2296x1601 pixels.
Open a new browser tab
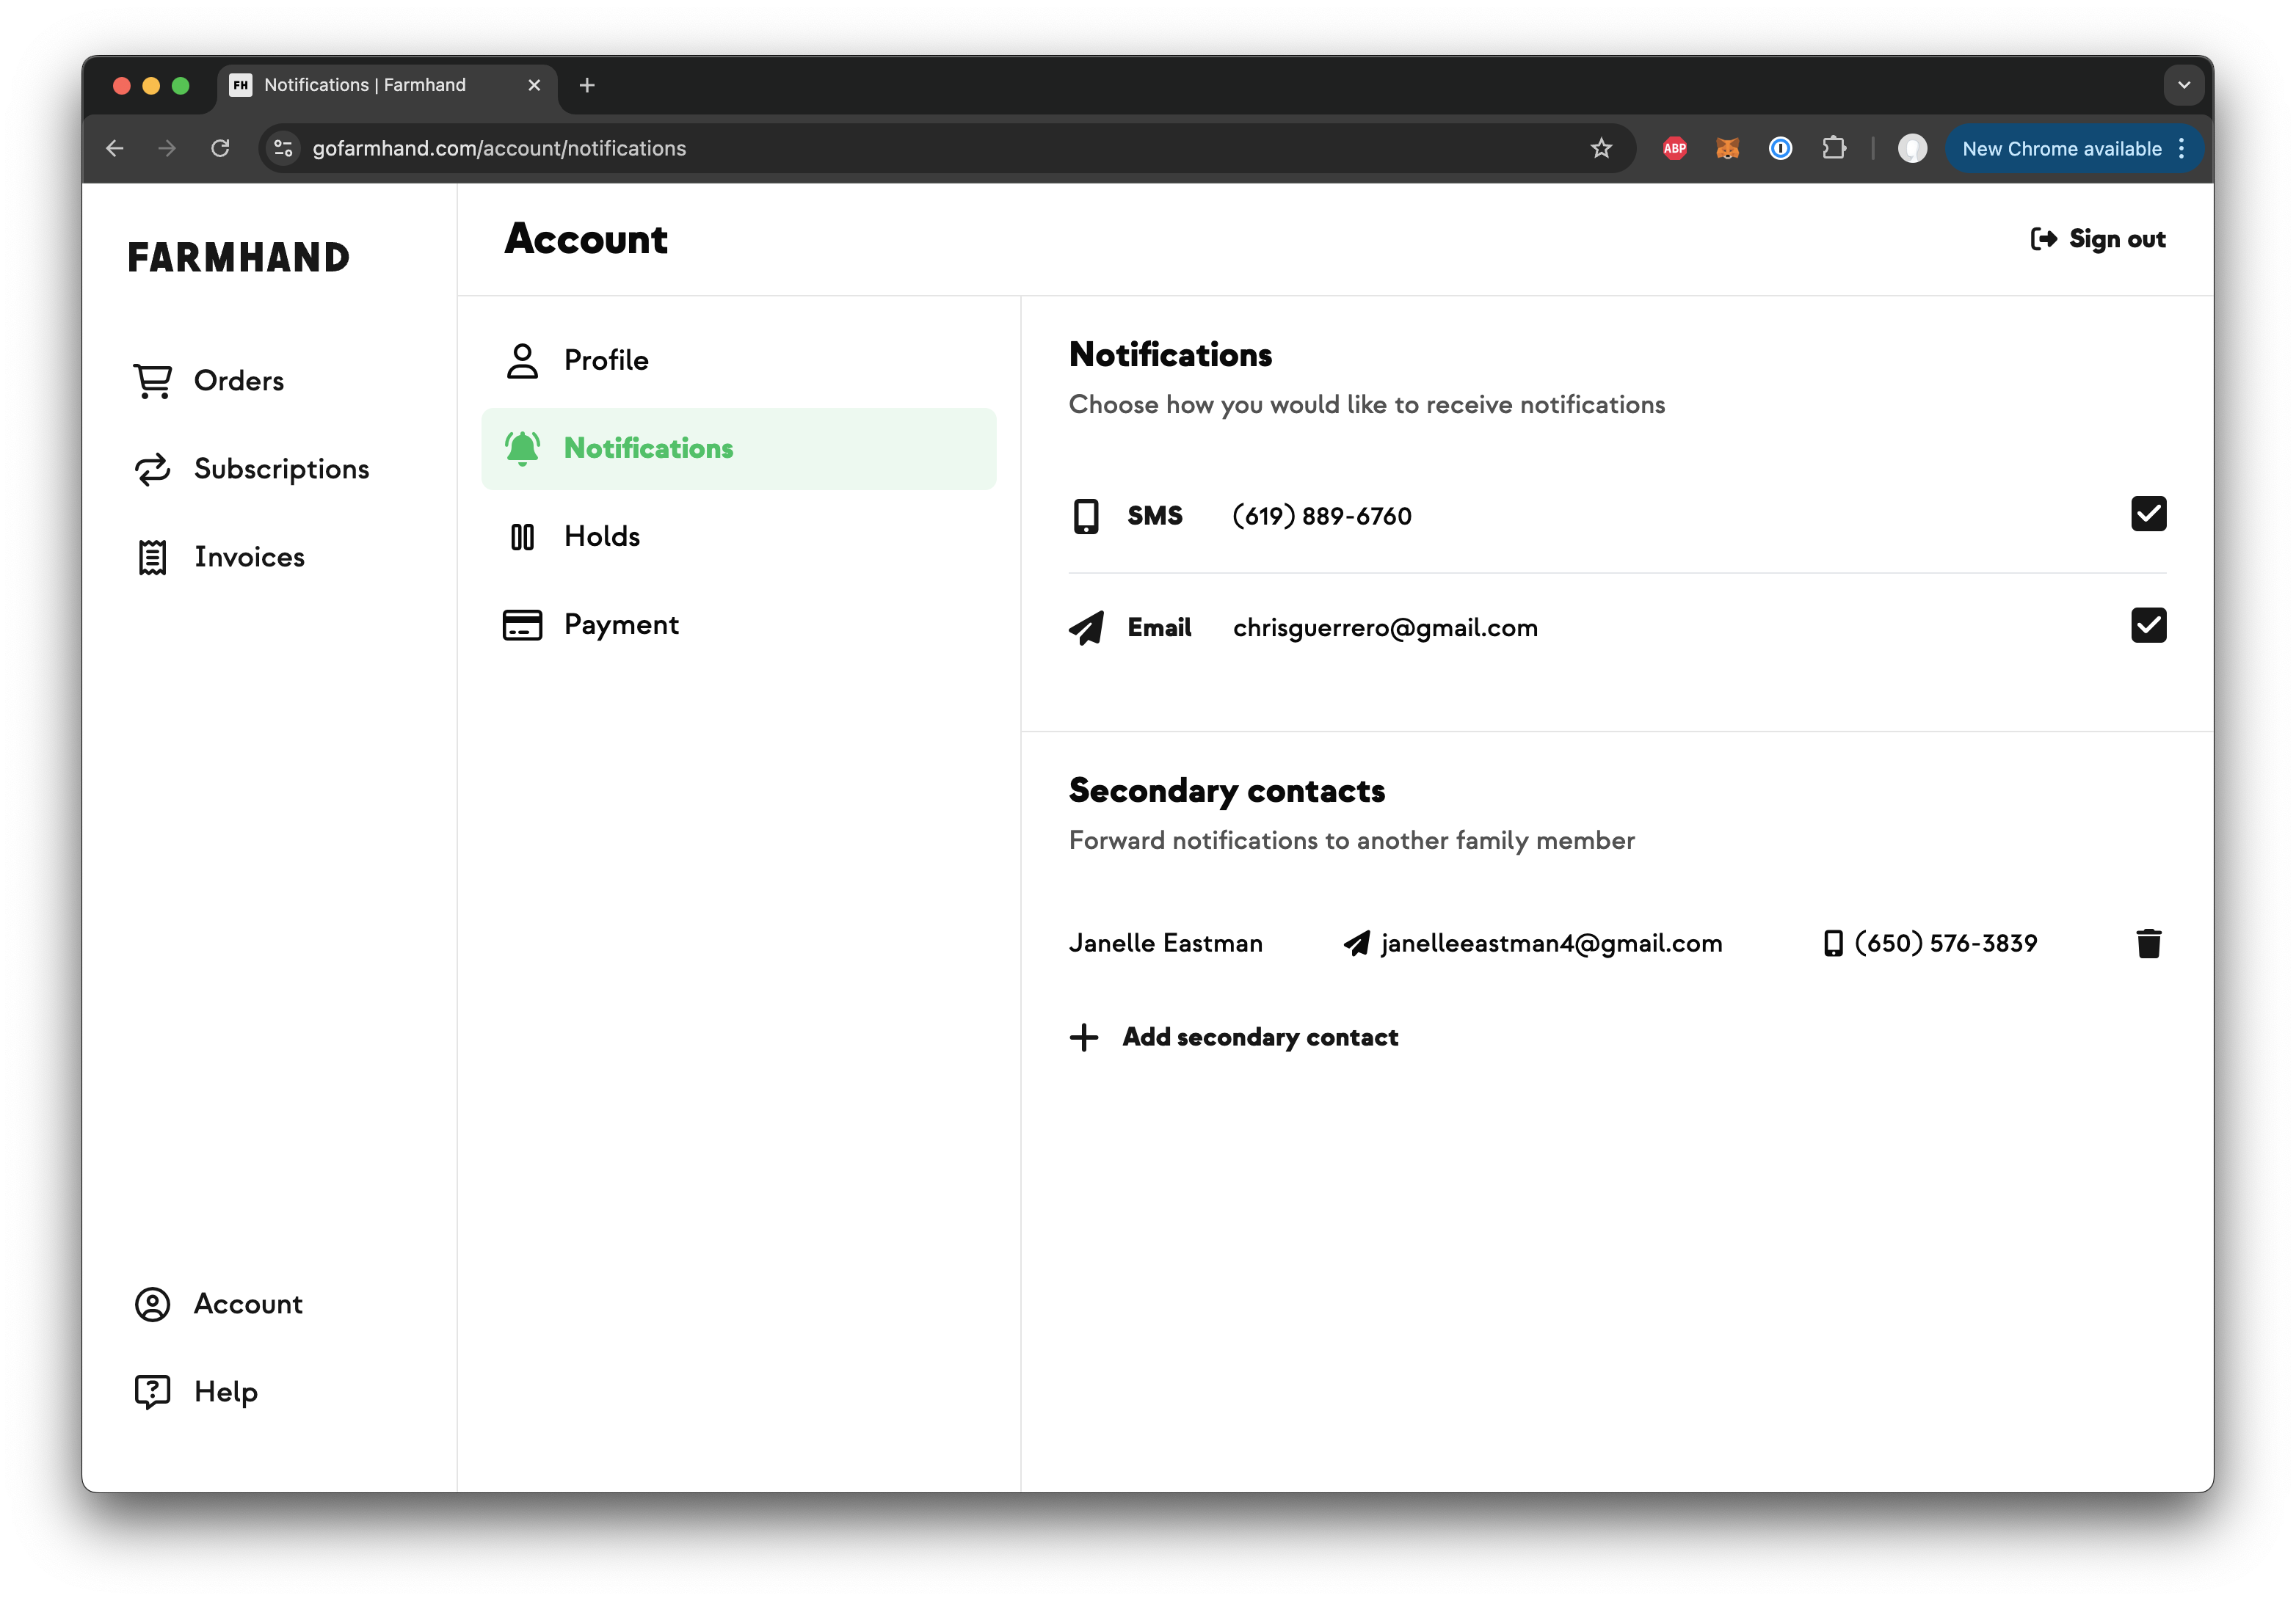coord(587,86)
